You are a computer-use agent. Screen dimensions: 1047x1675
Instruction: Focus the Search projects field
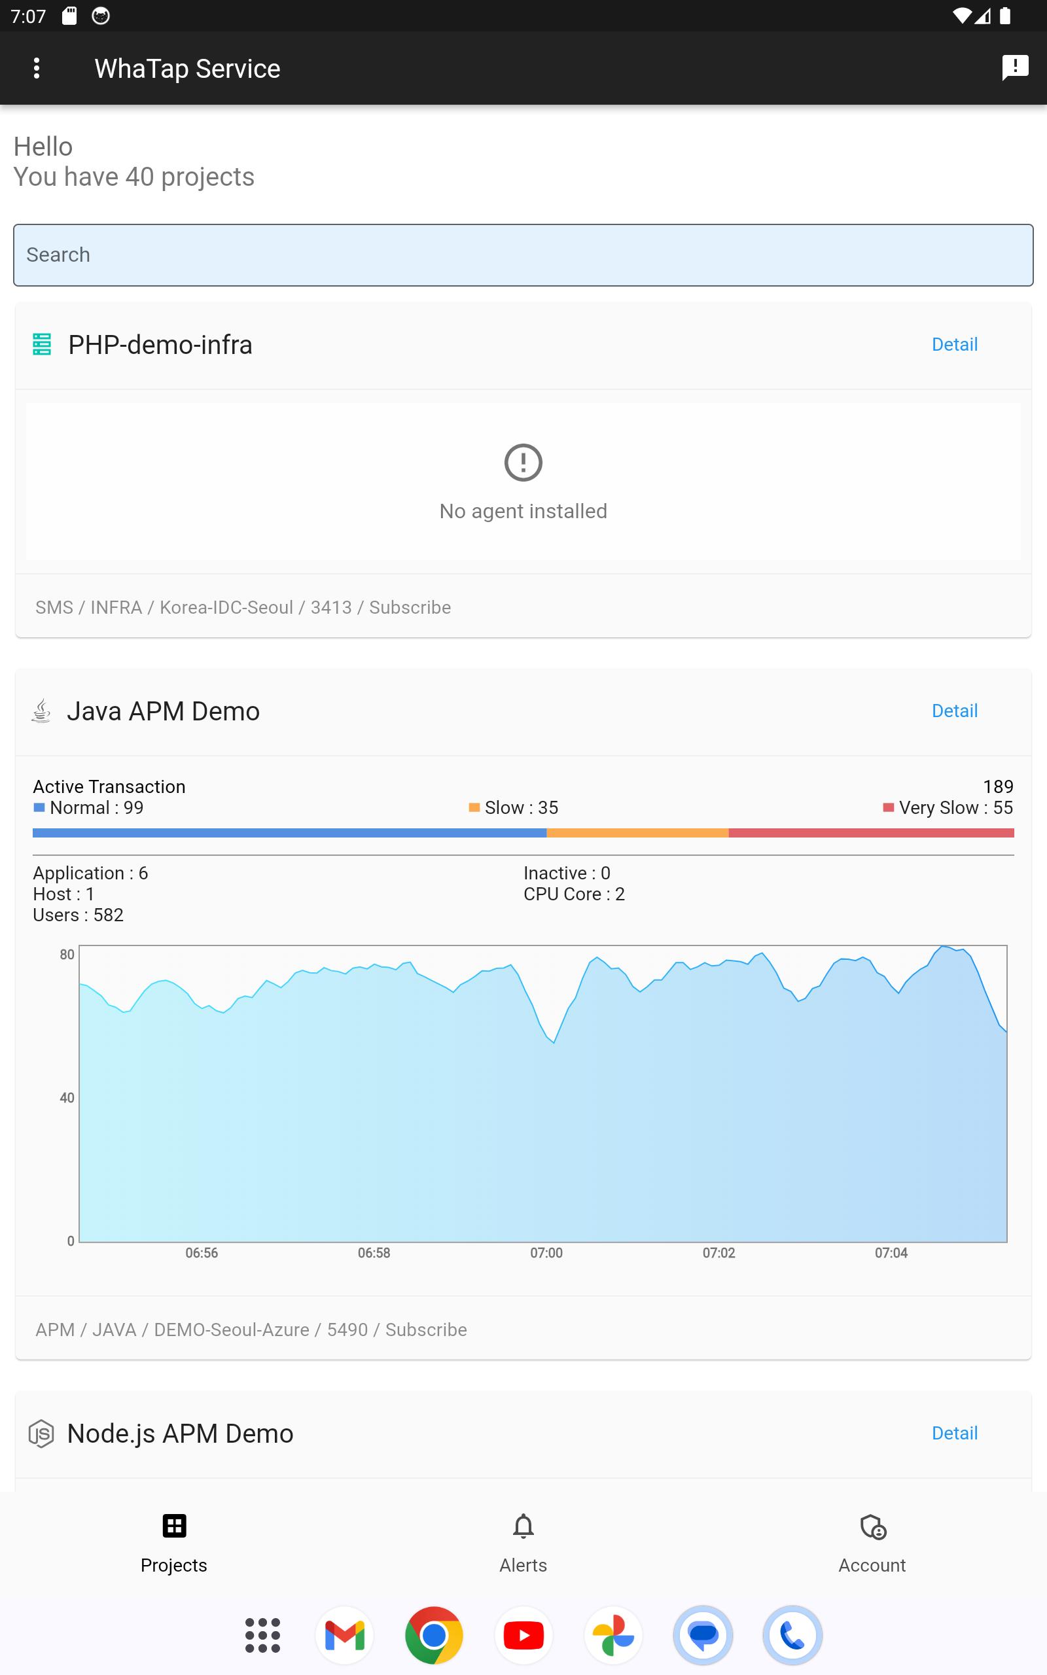click(523, 255)
